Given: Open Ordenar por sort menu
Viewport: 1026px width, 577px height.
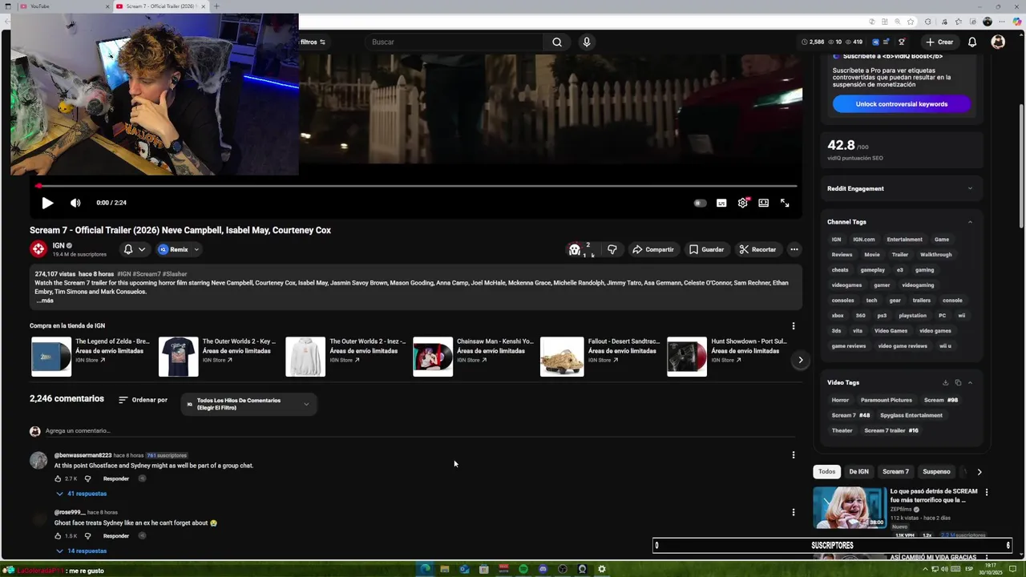Looking at the screenshot, I should point(143,400).
